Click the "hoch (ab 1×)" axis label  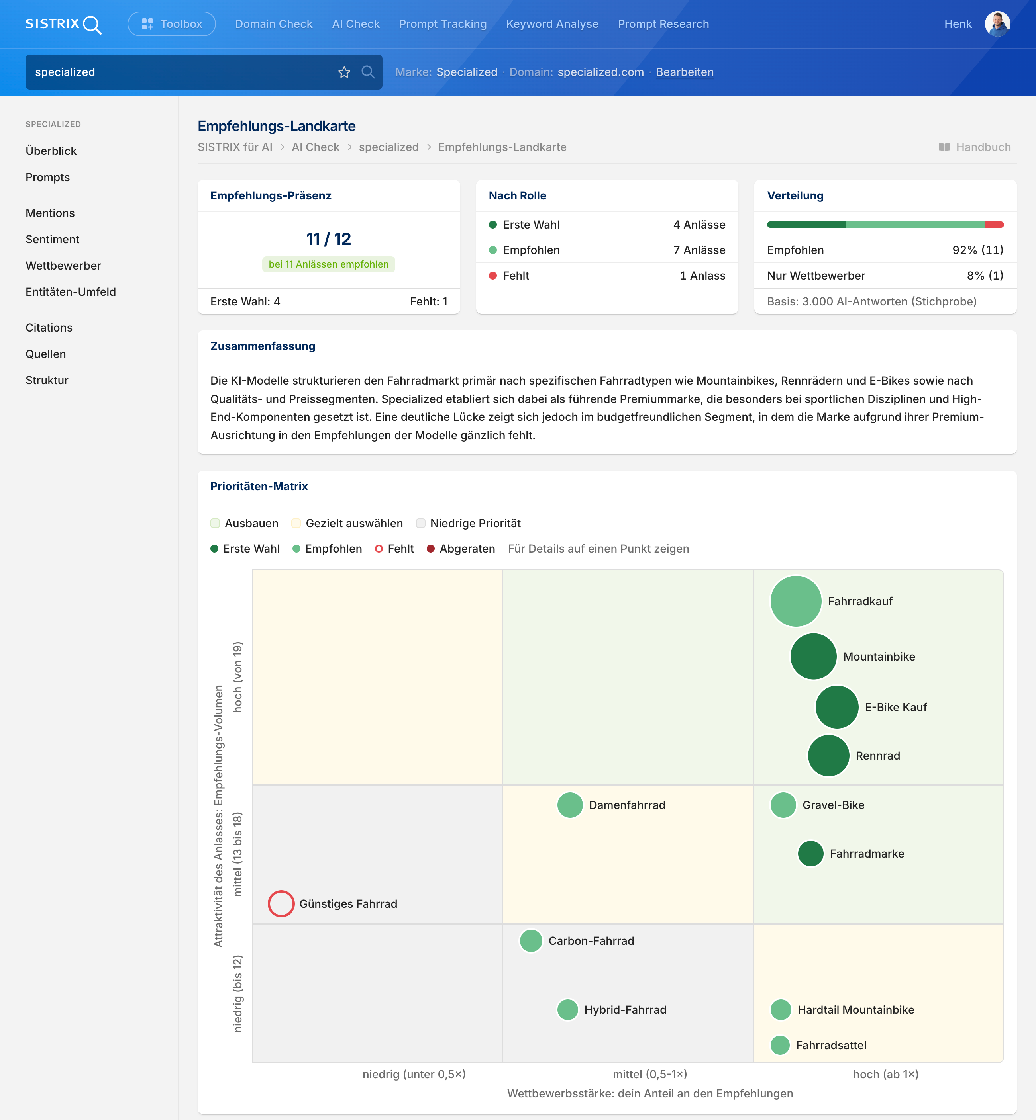pyautogui.click(x=885, y=1074)
